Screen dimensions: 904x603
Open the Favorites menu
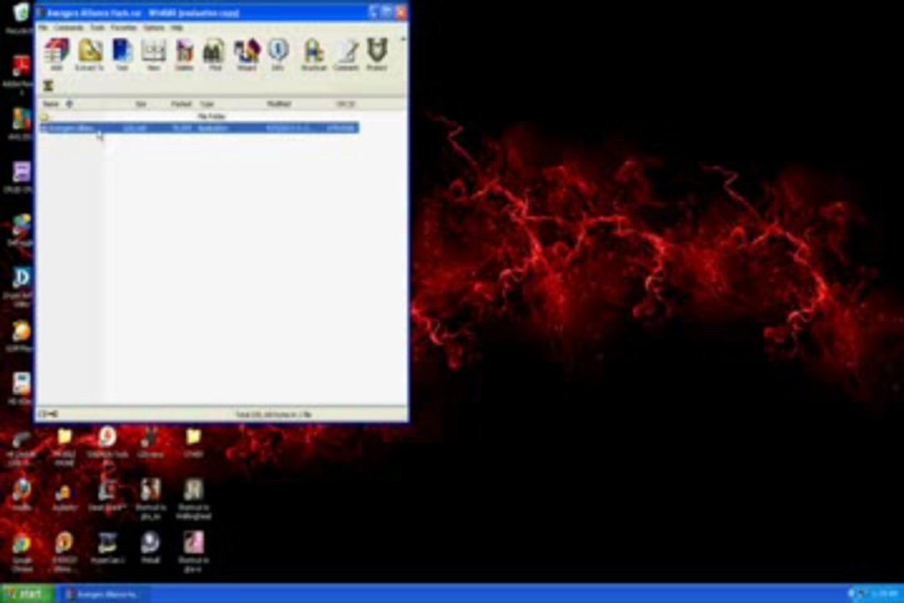pyautogui.click(x=124, y=27)
